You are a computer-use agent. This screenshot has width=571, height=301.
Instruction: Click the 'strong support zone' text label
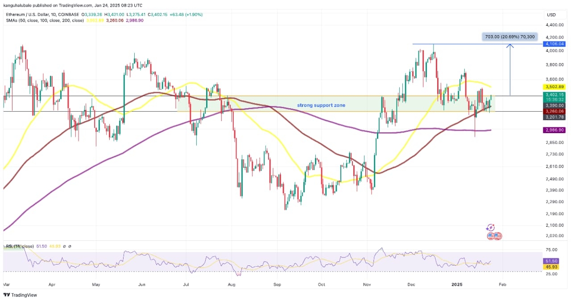(x=321, y=106)
